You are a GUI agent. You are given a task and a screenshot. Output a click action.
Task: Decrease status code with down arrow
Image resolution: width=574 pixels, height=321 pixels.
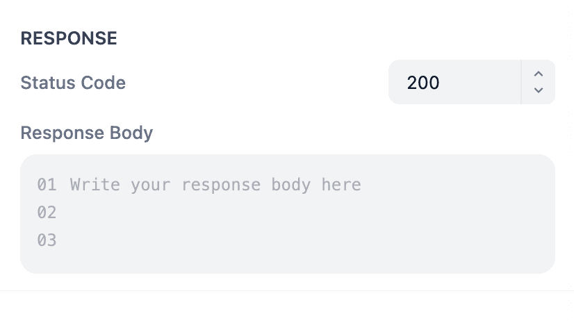coord(538,90)
